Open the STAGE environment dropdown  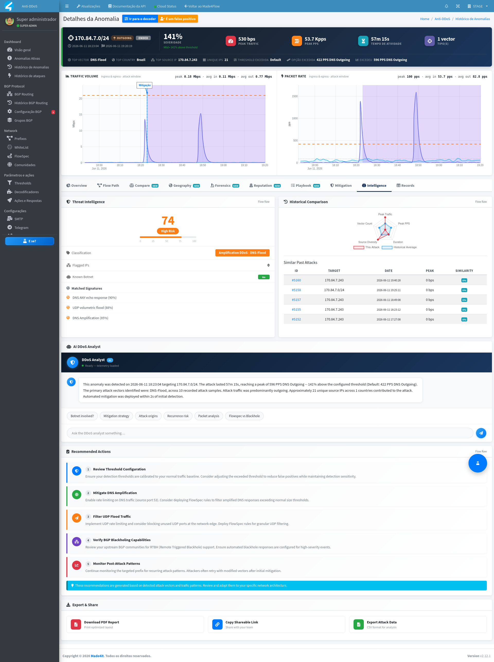click(x=478, y=6)
